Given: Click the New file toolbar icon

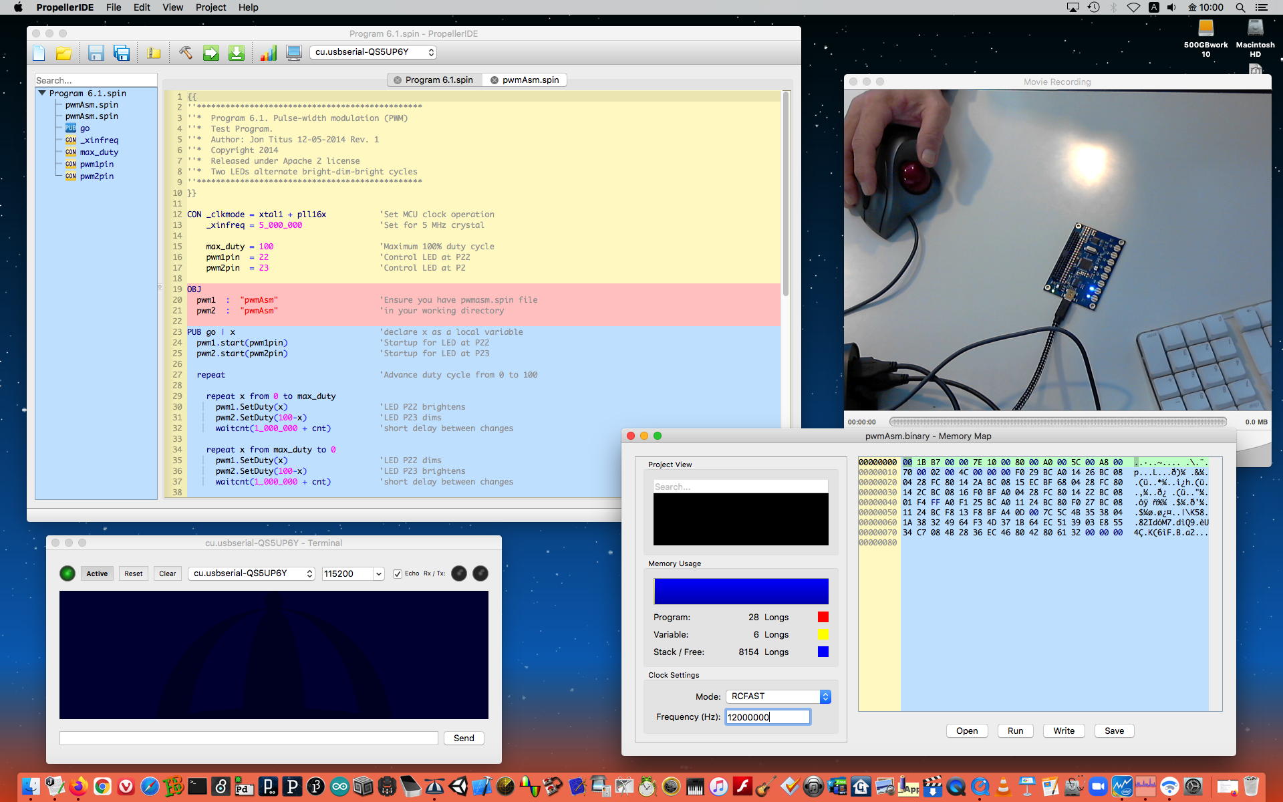Looking at the screenshot, I should coord(39,53).
